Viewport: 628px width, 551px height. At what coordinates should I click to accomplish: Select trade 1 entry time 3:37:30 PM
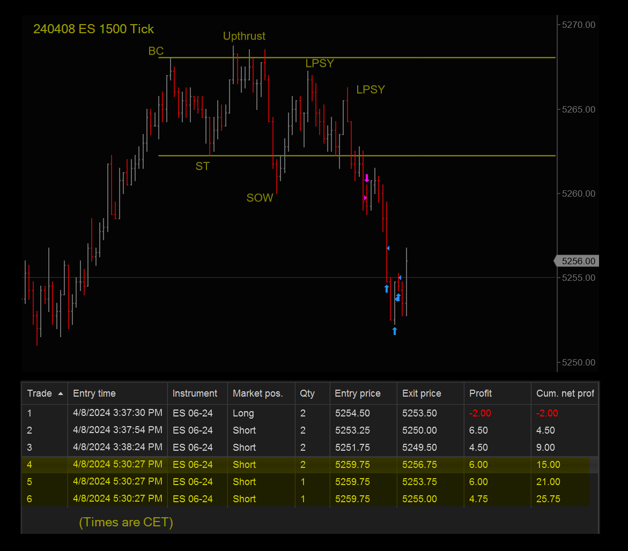click(x=117, y=413)
